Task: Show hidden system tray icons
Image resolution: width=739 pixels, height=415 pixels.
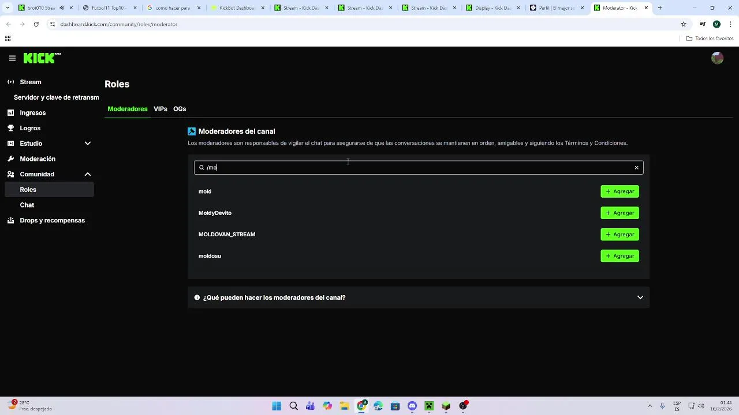Action: point(650,406)
